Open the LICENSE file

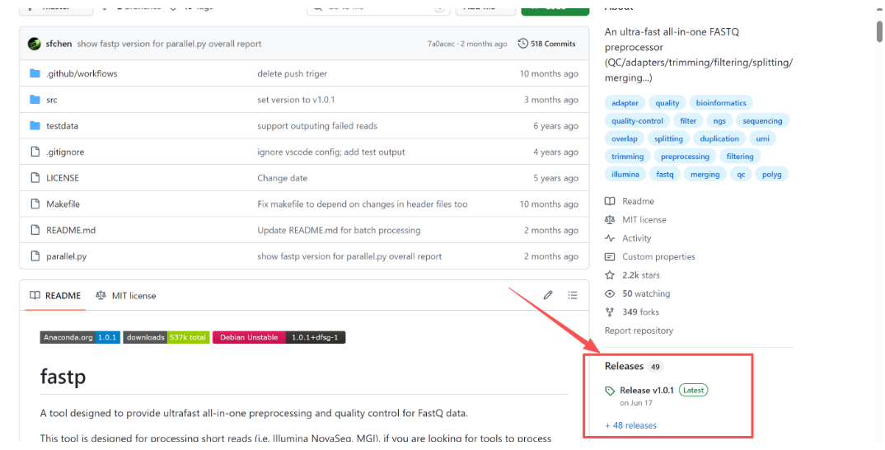pyautogui.click(x=63, y=178)
